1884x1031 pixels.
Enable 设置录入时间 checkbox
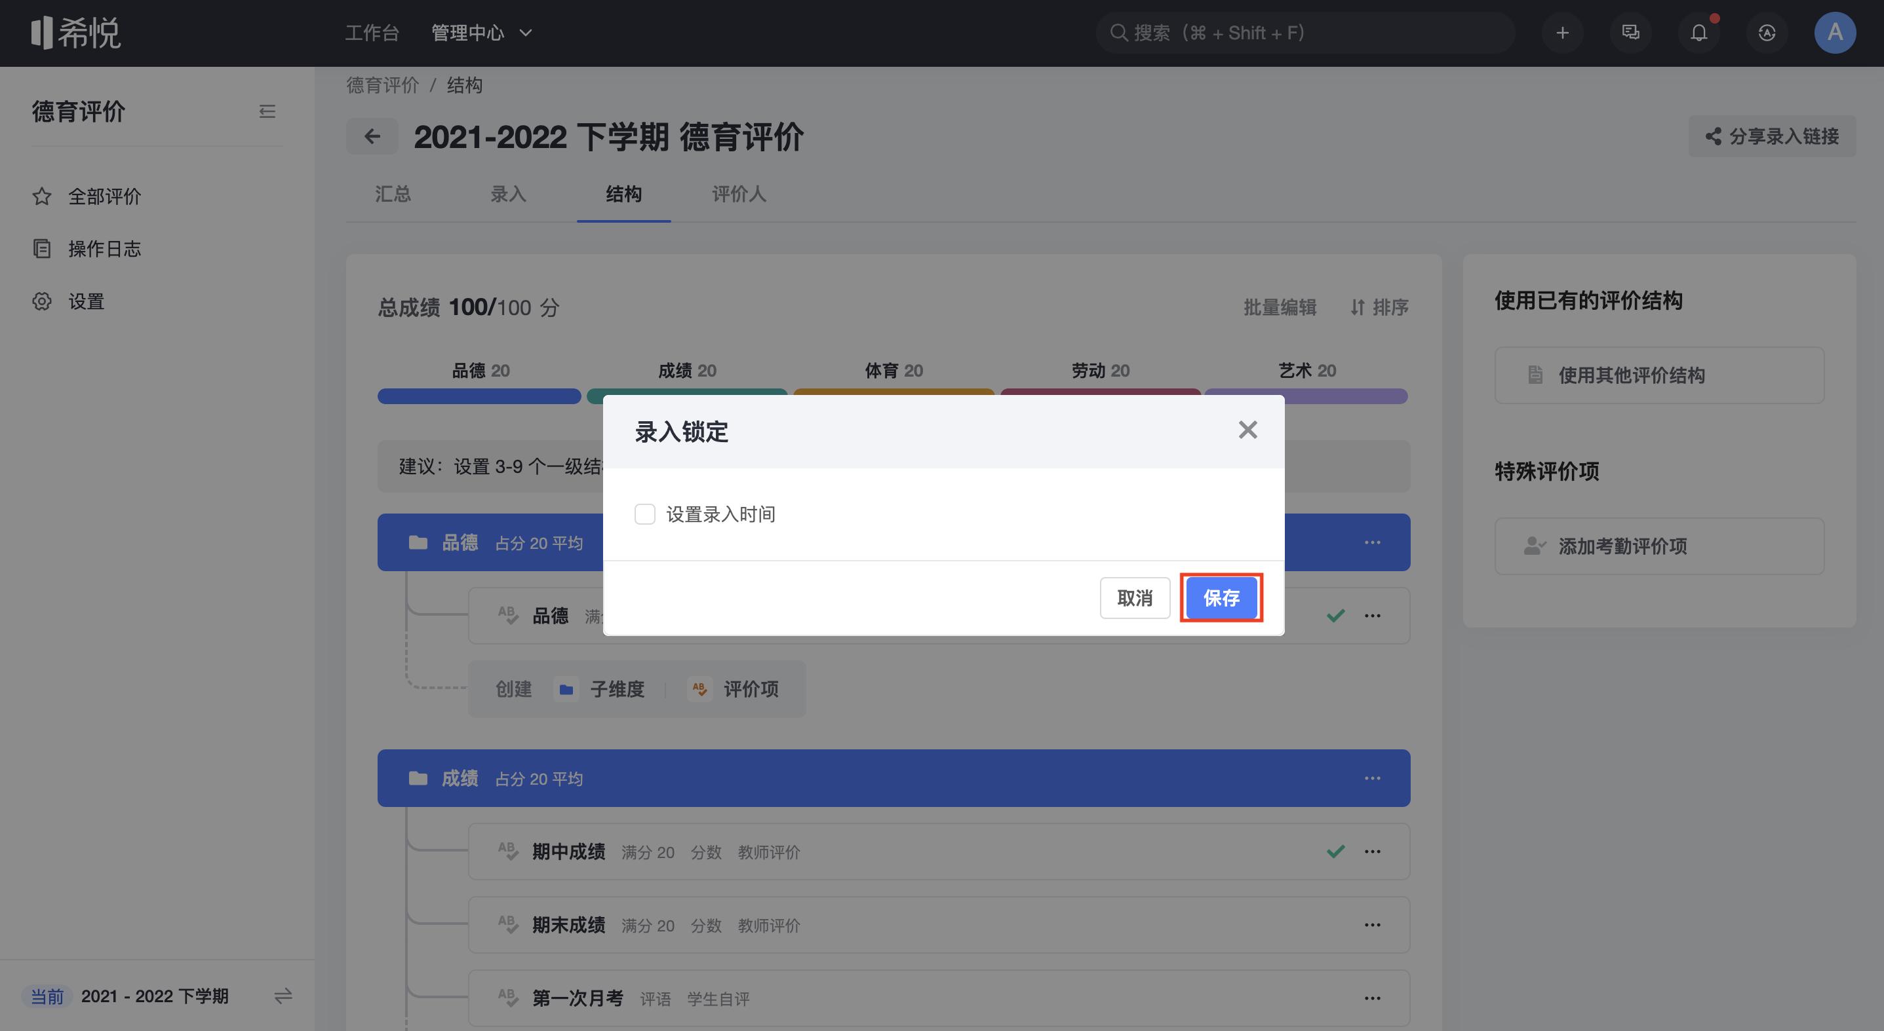tap(644, 514)
